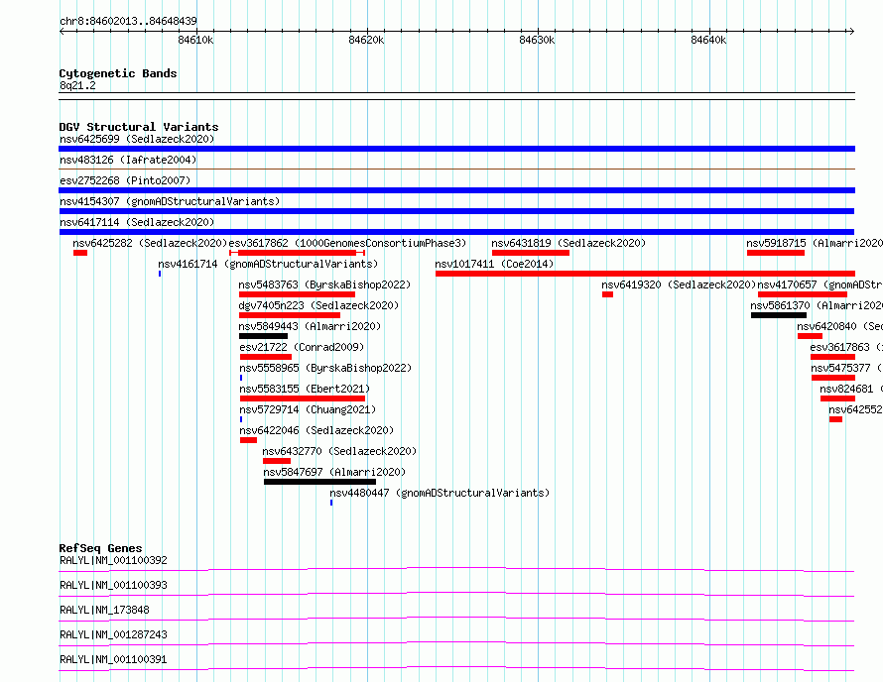Click the long red bar under nsv1017411
Viewport: 883px width, 682px height.
point(645,274)
